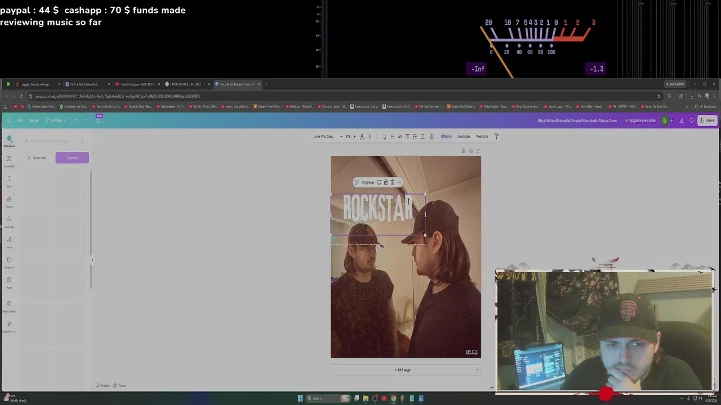Duplicate the page using icon above canvas
The width and height of the screenshot is (721, 405).
pos(471,151)
